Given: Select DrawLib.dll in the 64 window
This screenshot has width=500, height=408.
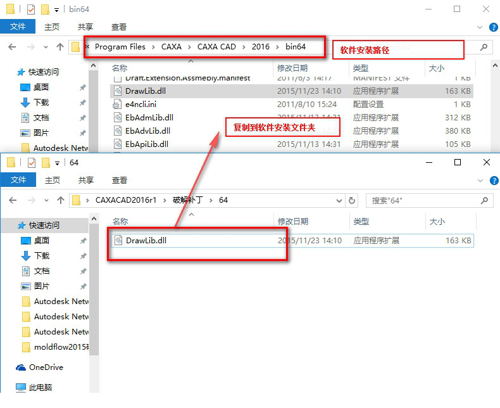Looking at the screenshot, I should [x=292, y=240].
